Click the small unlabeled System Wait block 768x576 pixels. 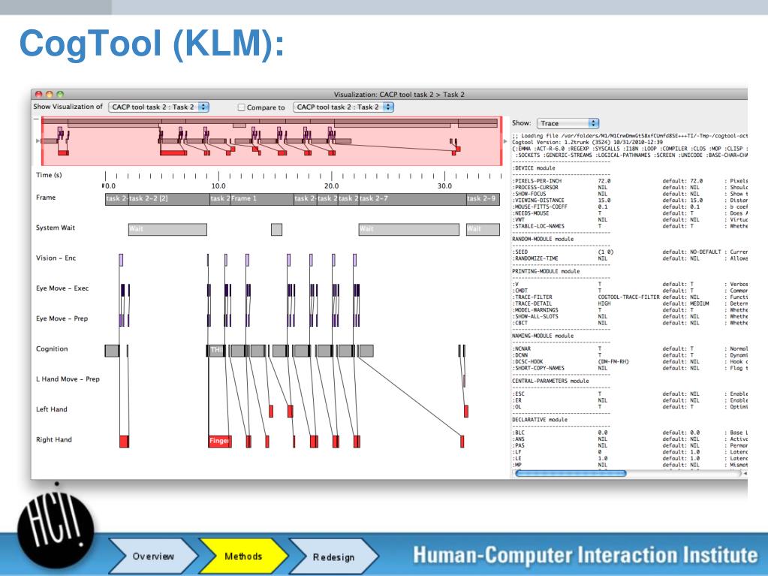(x=276, y=229)
